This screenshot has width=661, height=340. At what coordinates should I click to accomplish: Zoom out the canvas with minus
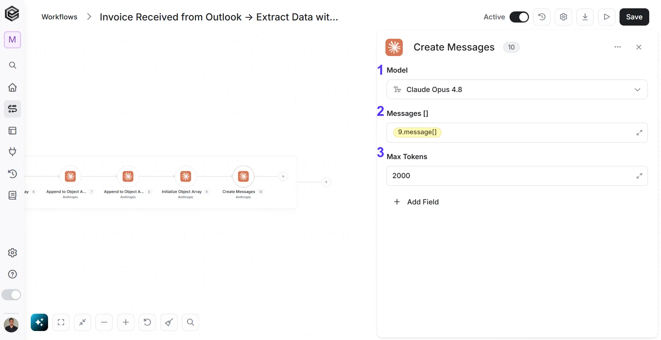pyautogui.click(x=104, y=322)
